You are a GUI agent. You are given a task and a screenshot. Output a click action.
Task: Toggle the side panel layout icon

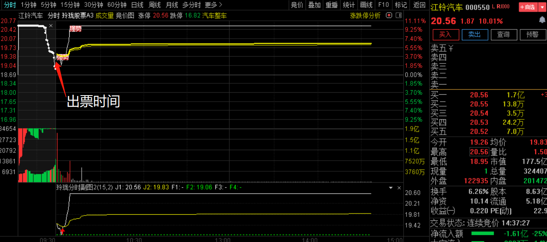click(x=398, y=15)
